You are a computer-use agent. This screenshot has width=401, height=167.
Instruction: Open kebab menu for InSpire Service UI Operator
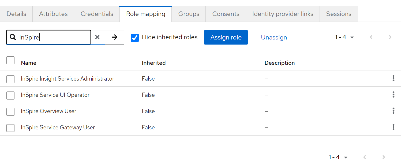[393, 95]
